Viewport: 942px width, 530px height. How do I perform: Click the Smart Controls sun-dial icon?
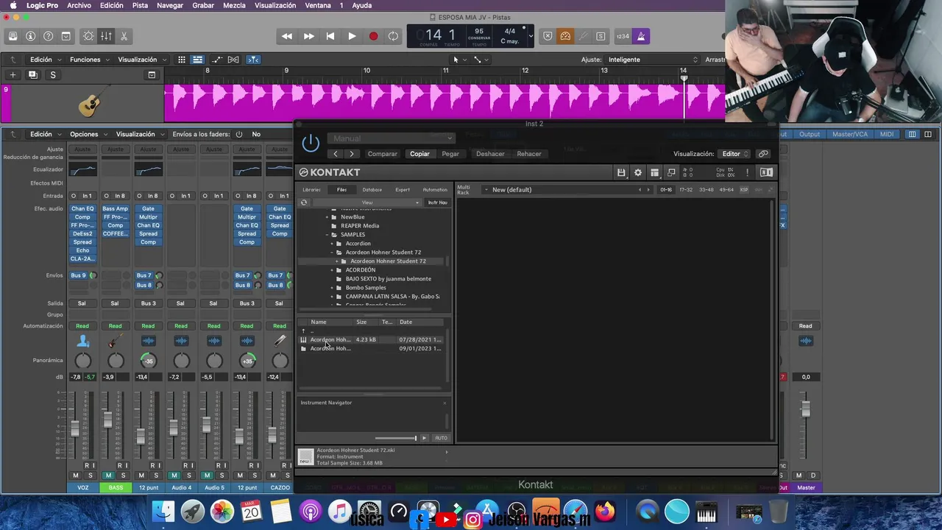(x=88, y=36)
